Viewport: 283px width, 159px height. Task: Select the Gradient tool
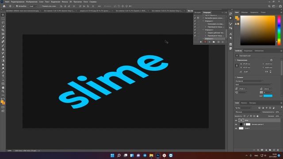3,61
